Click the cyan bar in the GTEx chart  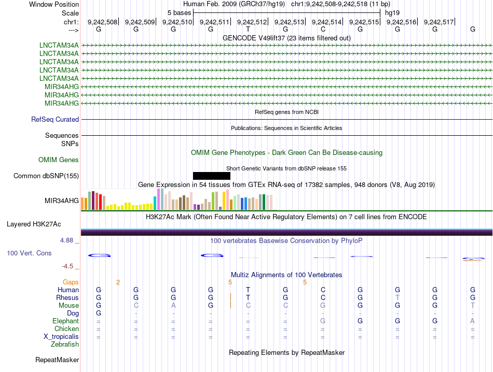155,203
